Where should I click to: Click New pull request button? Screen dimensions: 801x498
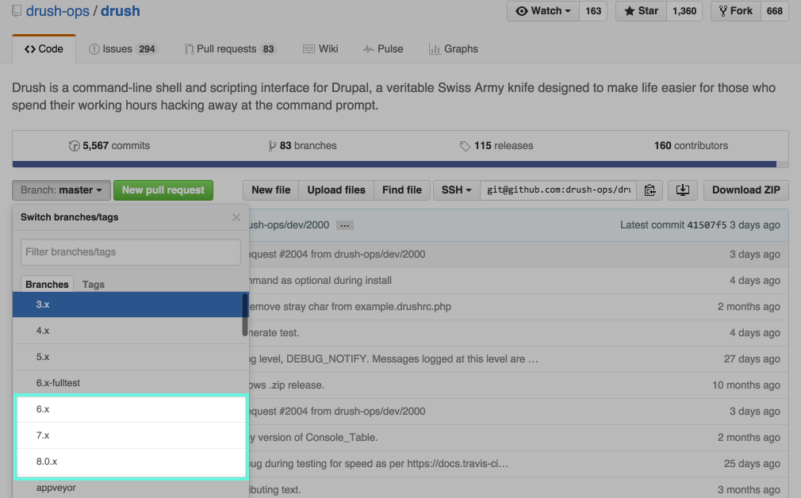163,190
